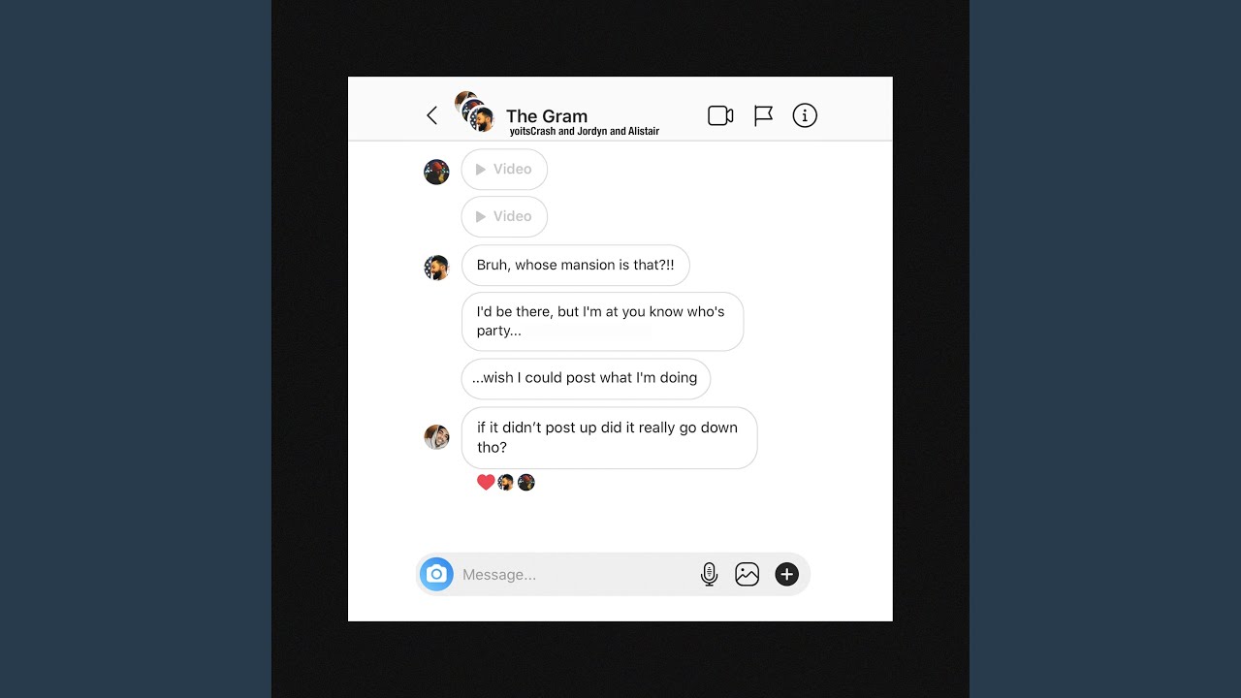Image resolution: width=1241 pixels, height=698 pixels.
Task: Tap the flag icon in header
Action: (764, 115)
